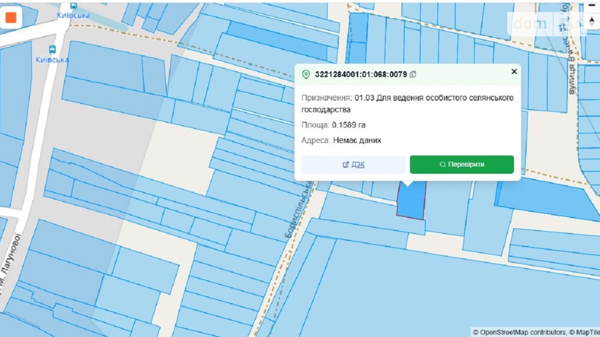Click the upper Київська bus stop icon
600x337 pixels.
tap(74, 6)
